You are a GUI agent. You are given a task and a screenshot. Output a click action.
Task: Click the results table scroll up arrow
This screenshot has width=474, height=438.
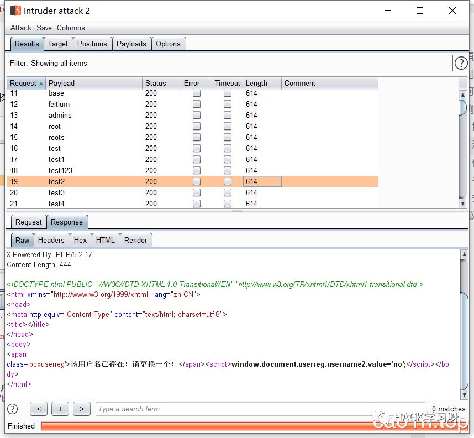[x=462, y=95]
